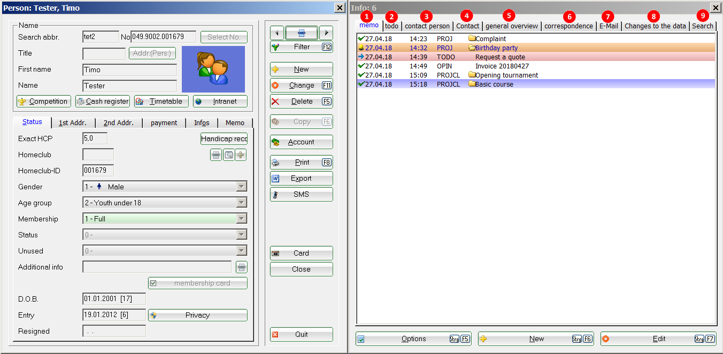The image size is (723, 354).
Task: Expand the Membership dropdown
Action: pyautogui.click(x=242, y=219)
